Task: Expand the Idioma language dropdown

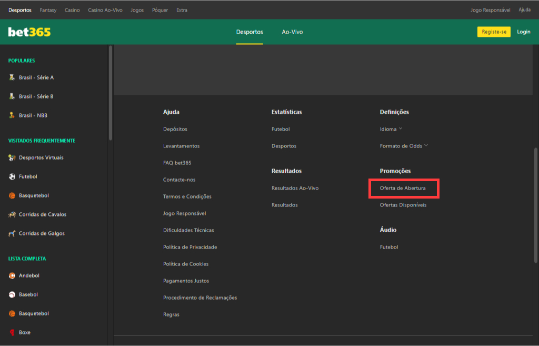Action: [x=391, y=129]
